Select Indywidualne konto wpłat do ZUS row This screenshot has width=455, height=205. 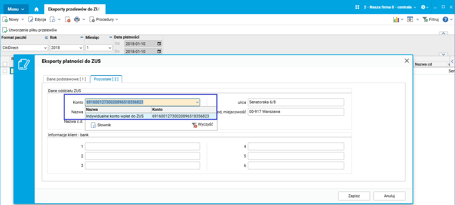(x=151, y=116)
